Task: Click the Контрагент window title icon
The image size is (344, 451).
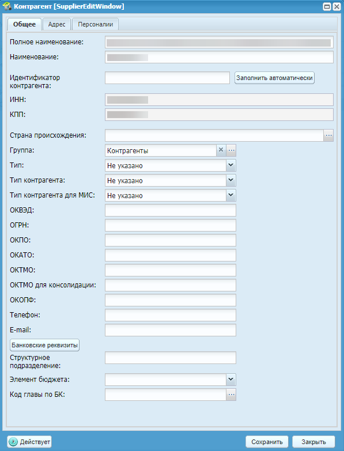Action: pyautogui.click(x=7, y=6)
